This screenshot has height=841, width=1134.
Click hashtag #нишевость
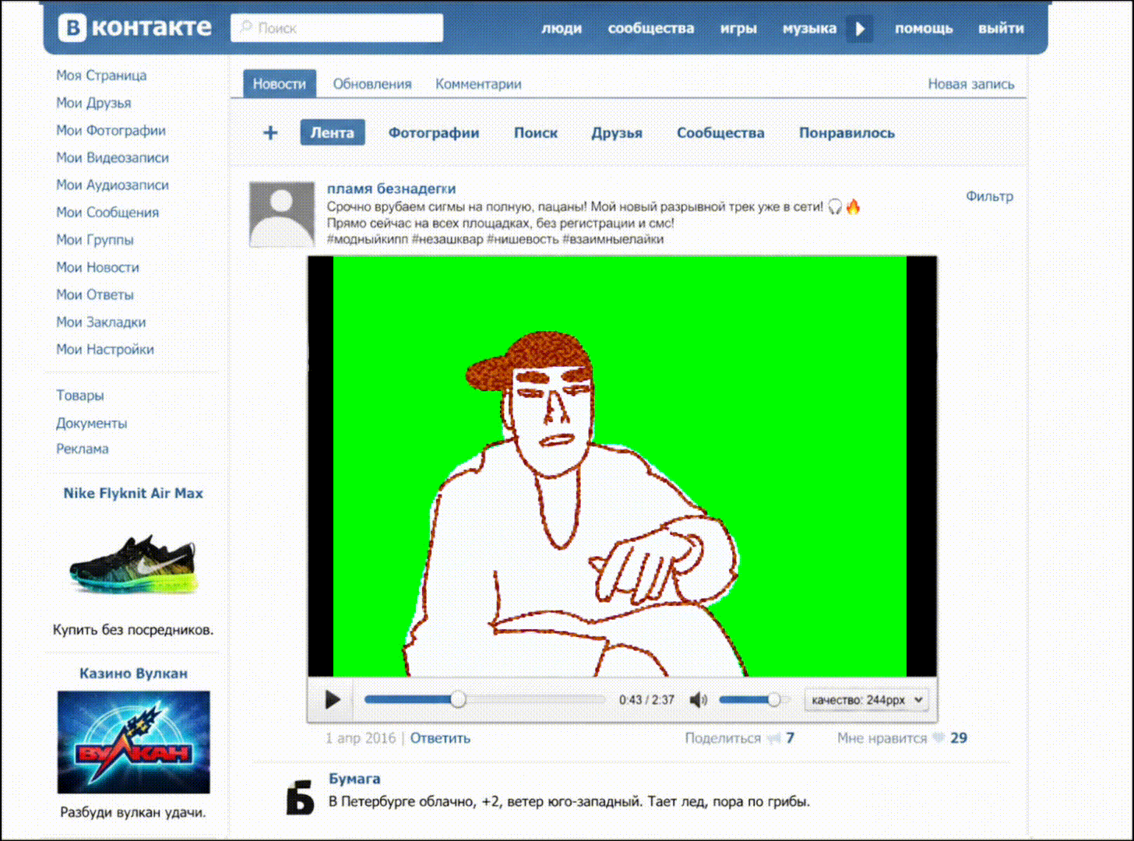523,239
